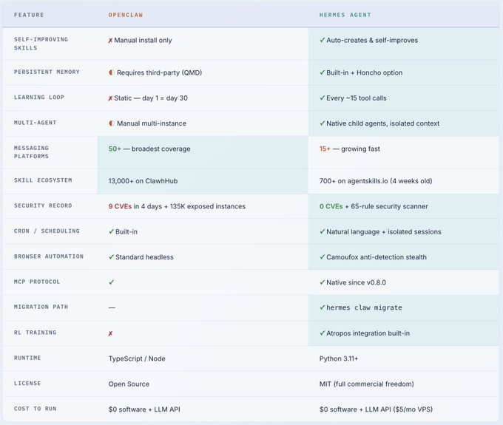Click the checkmark next to Camoufox anti-detection stealth

point(323,257)
